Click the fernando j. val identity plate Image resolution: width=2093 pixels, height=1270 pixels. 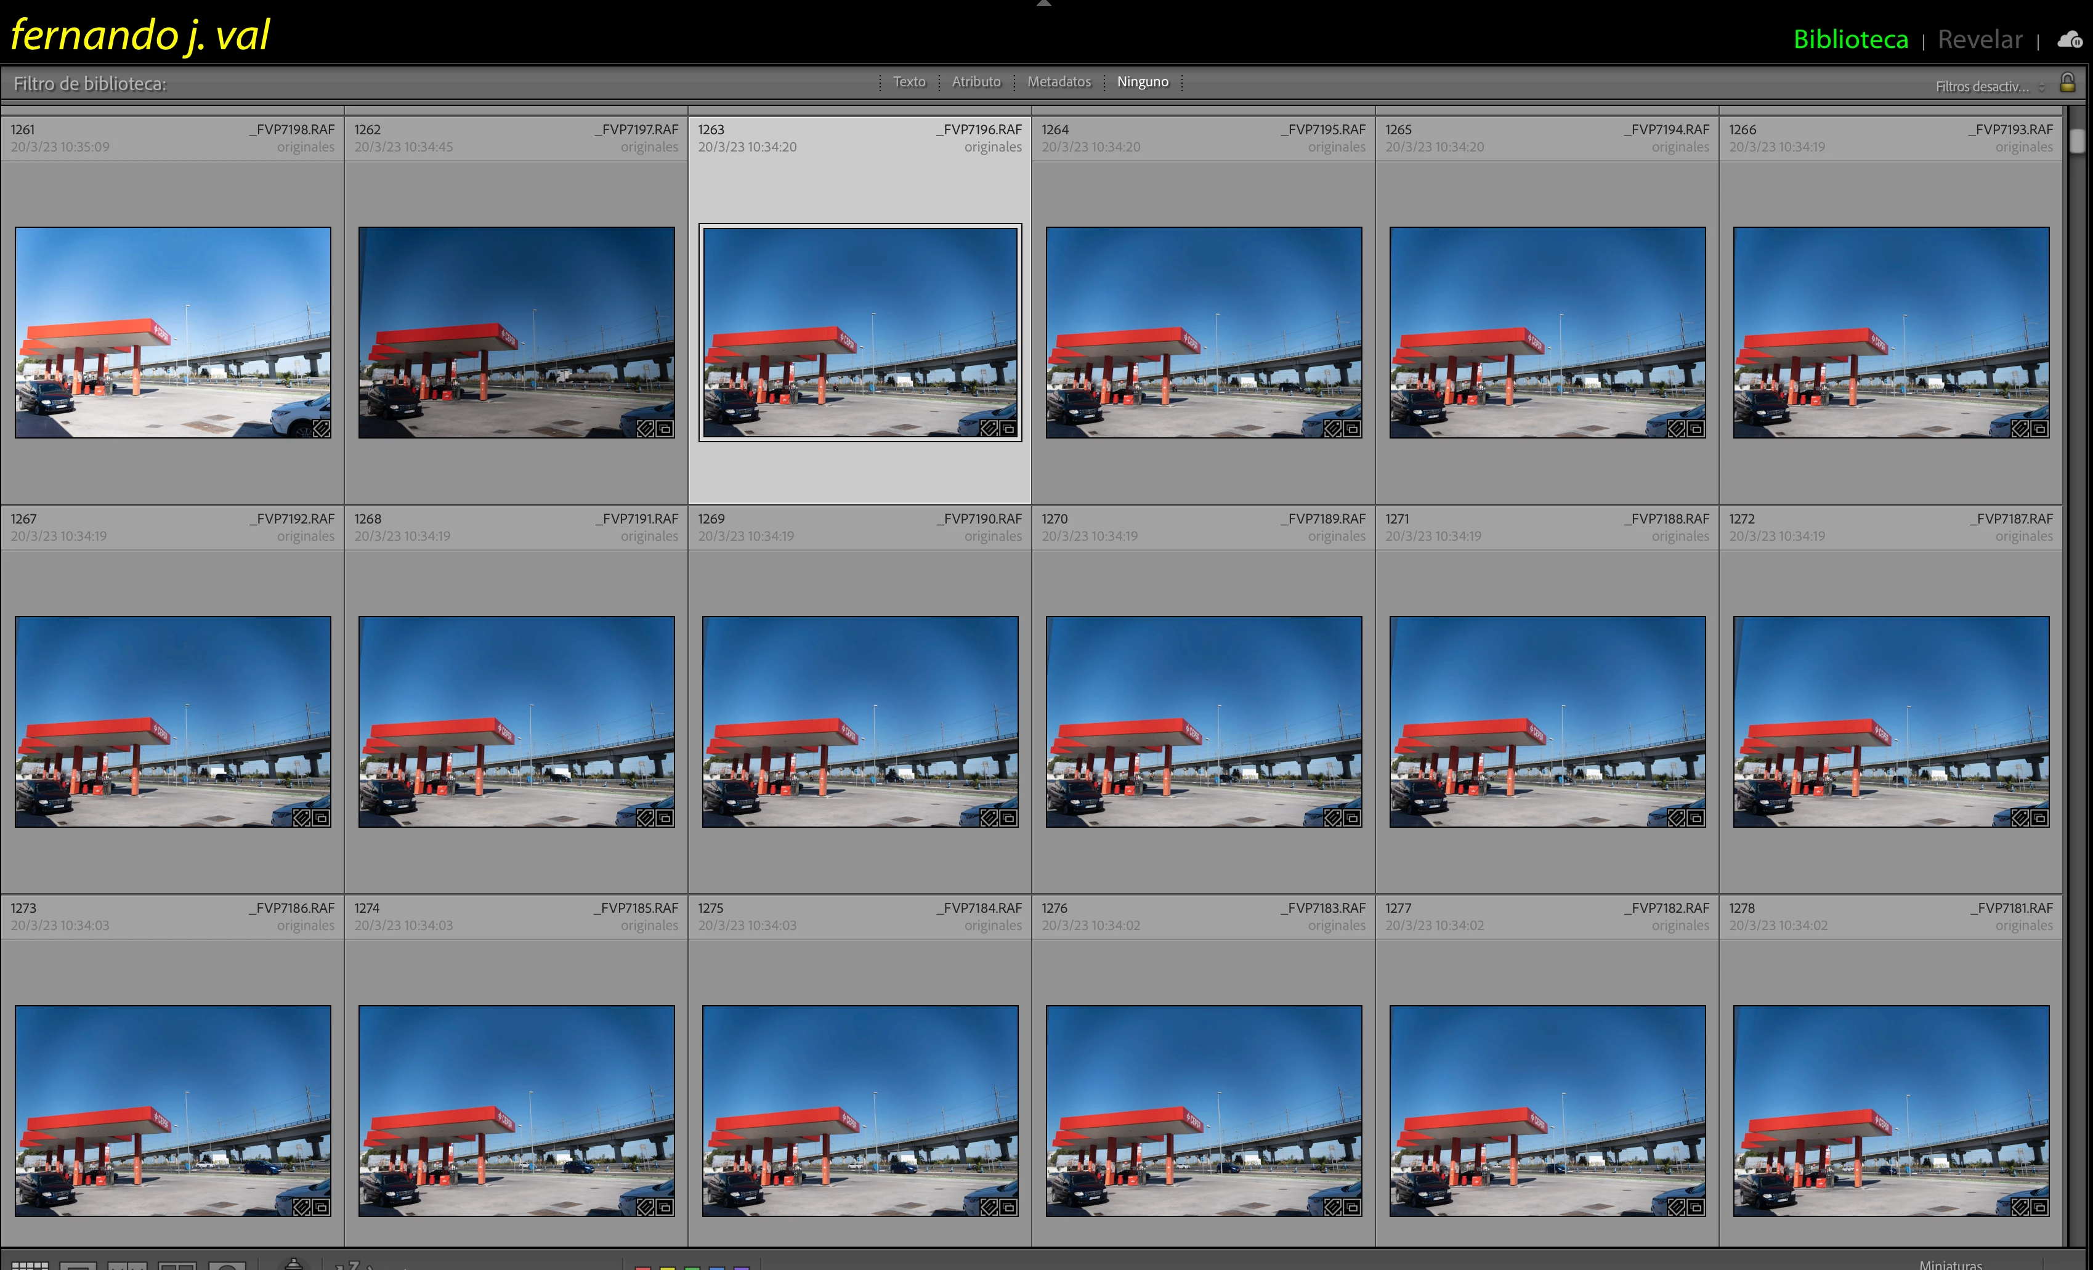click(140, 35)
